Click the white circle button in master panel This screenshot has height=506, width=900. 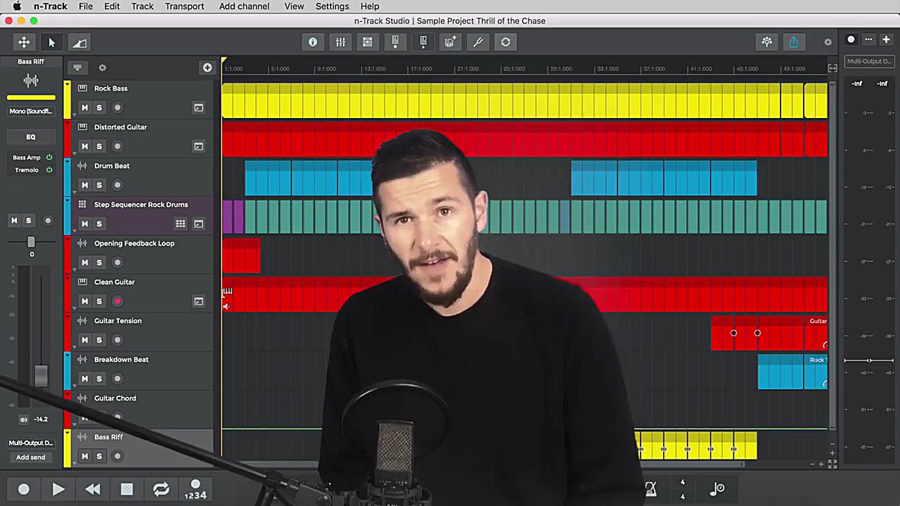tap(851, 39)
